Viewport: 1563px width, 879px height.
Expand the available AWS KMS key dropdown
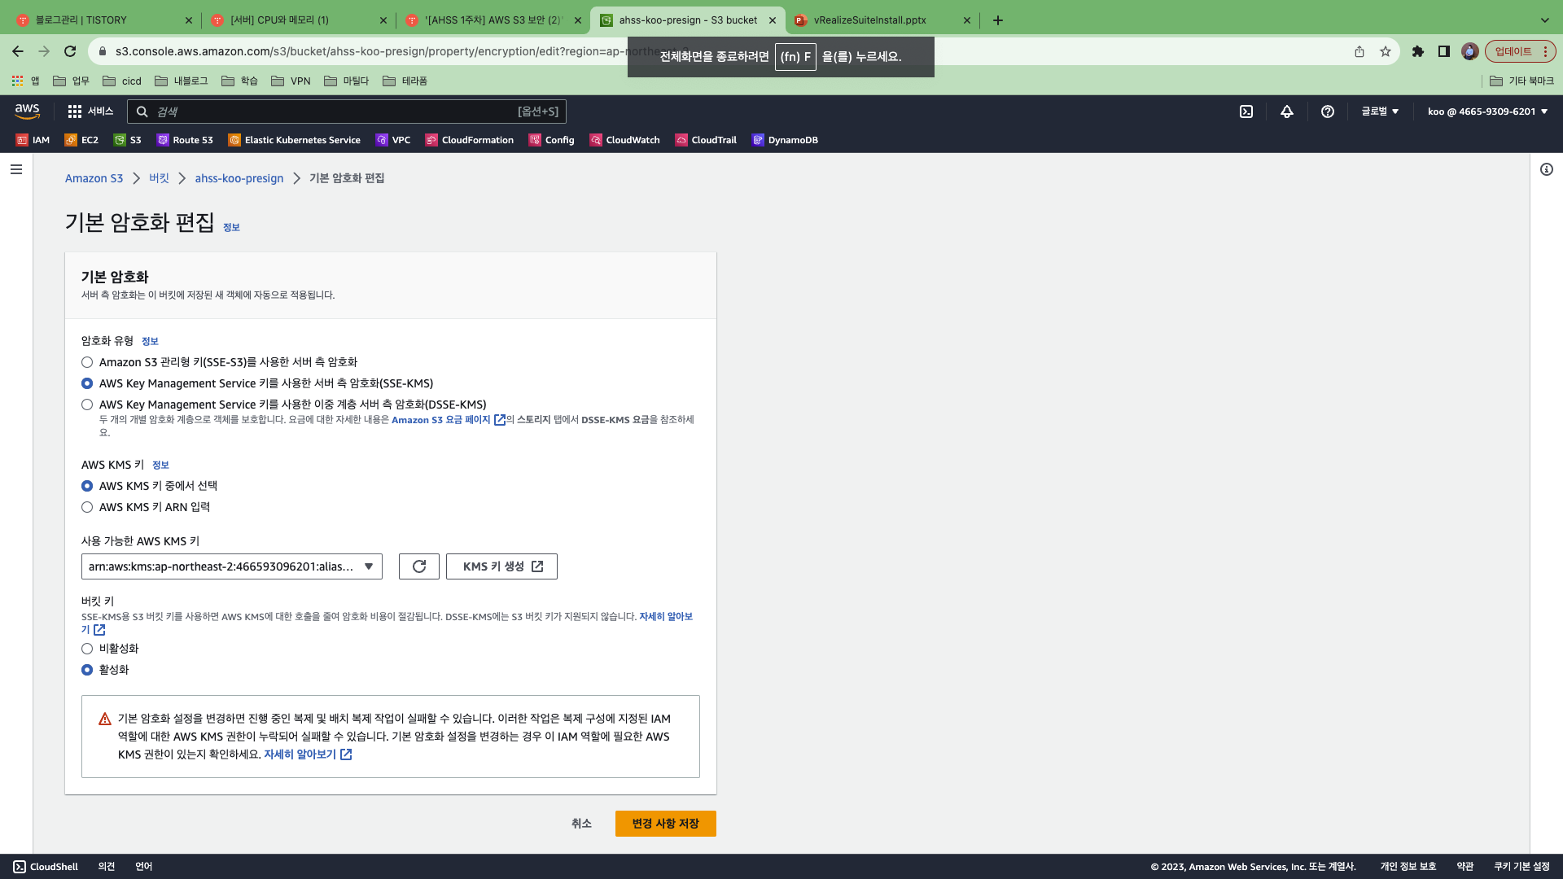pos(232,566)
